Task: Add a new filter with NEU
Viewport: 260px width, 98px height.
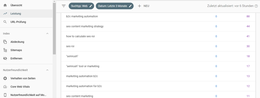Action: tap(144, 6)
